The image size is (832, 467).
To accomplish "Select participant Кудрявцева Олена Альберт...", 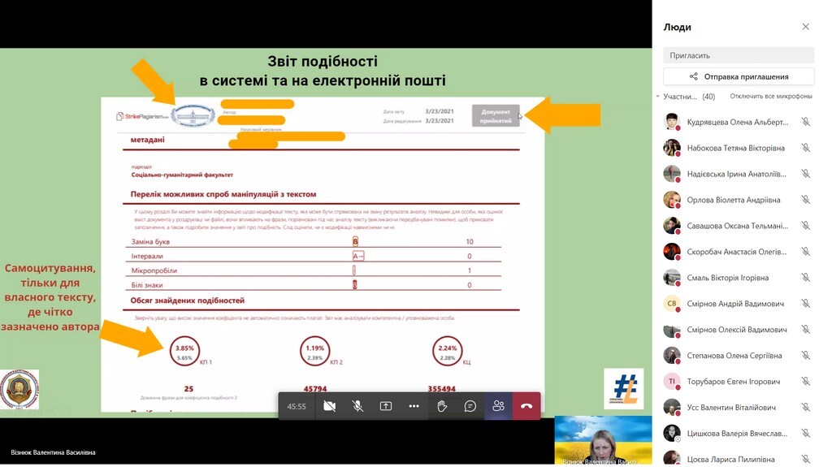I will [738, 122].
